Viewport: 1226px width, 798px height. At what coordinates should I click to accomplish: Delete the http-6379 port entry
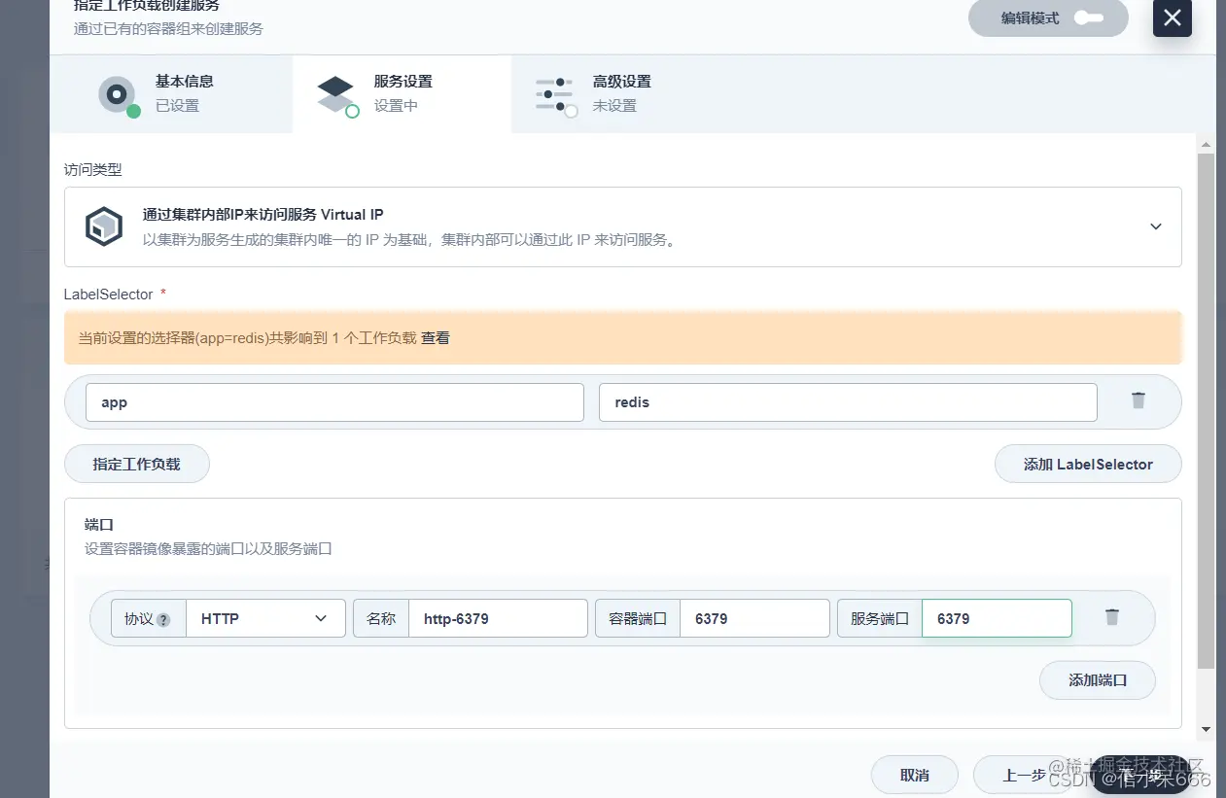tap(1111, 616)
